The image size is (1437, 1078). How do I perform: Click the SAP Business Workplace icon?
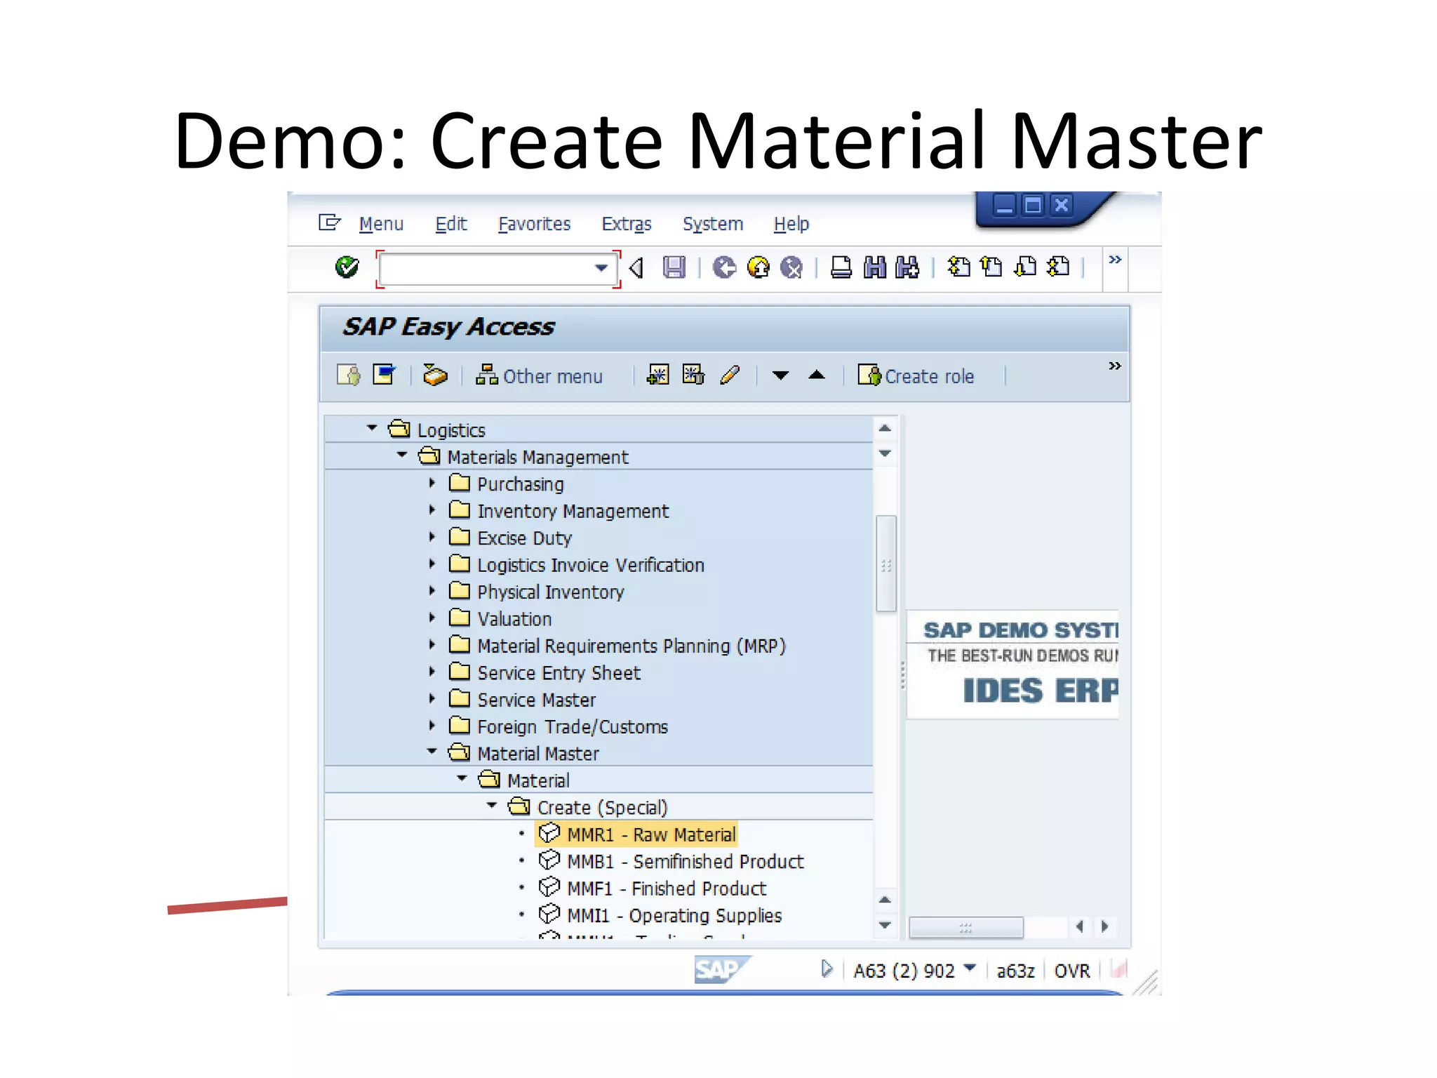coord(435,375)
